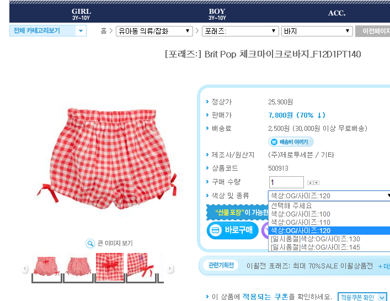This screenshot has height=301, width=390.
Task: Open the GIRL 3Y~10Y tab
Action: pos(81,14)
